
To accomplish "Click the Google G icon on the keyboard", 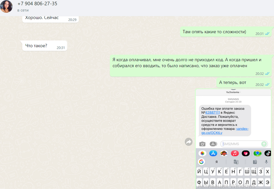I will (201, 162).
